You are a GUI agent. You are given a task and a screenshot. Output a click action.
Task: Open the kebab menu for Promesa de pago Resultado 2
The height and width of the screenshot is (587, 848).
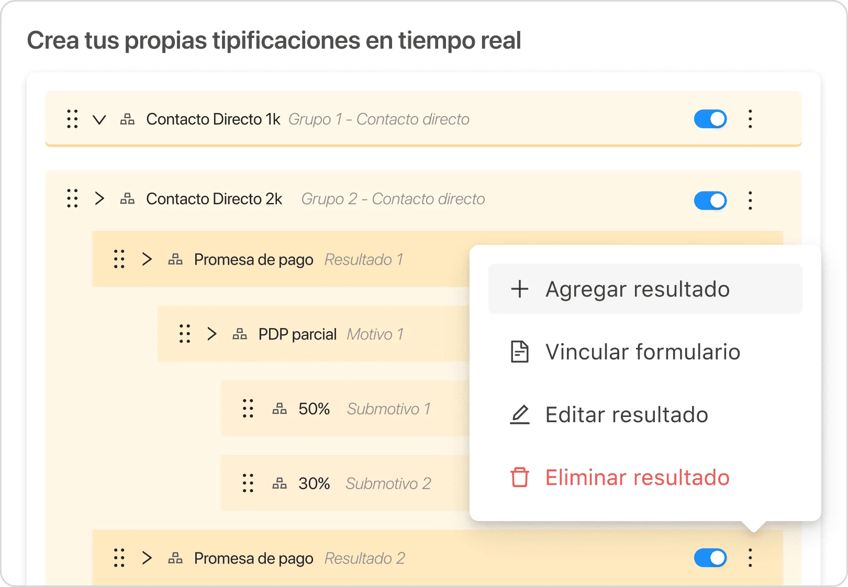(750, 558)
